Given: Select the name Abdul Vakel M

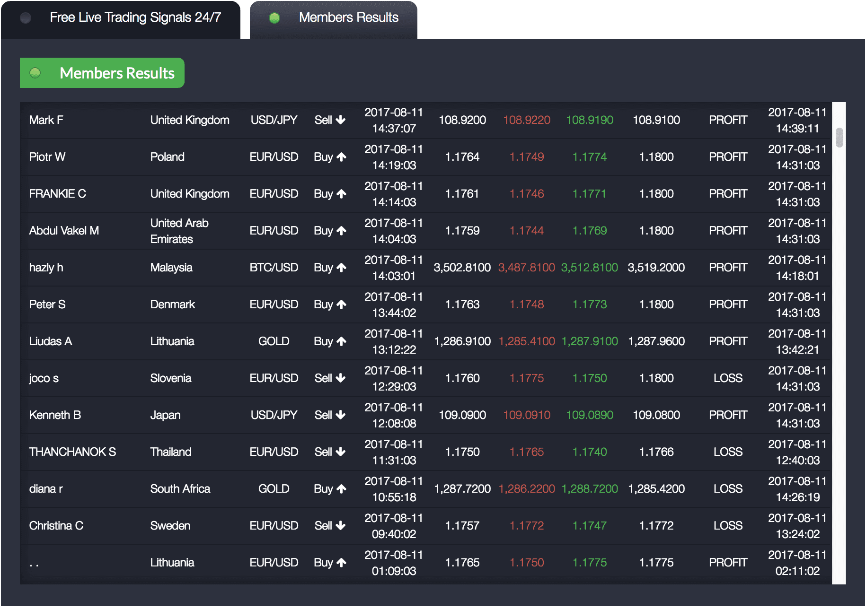Looking at the screenshot, I should [x=64, y=231].
